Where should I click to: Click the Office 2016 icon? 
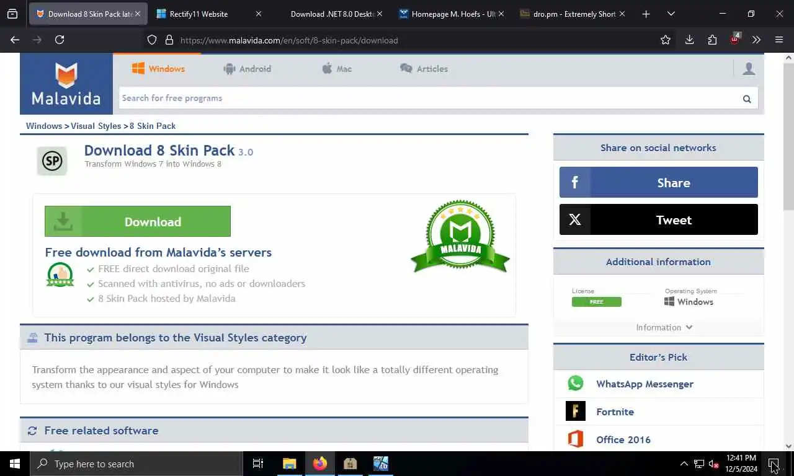point(576,439)
